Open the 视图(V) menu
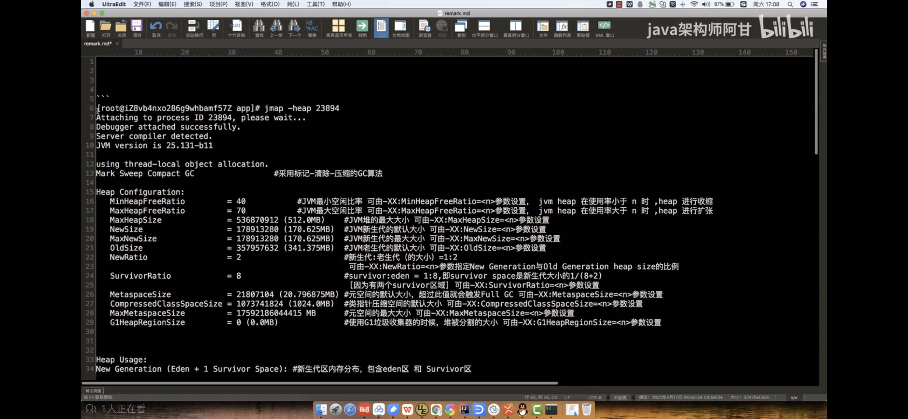The width and height of the screenshot is (908, 419). pyautogui.click(x=244, y=4)
